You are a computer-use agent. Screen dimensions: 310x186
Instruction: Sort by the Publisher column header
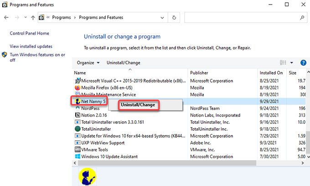click(x=199, y=73)
